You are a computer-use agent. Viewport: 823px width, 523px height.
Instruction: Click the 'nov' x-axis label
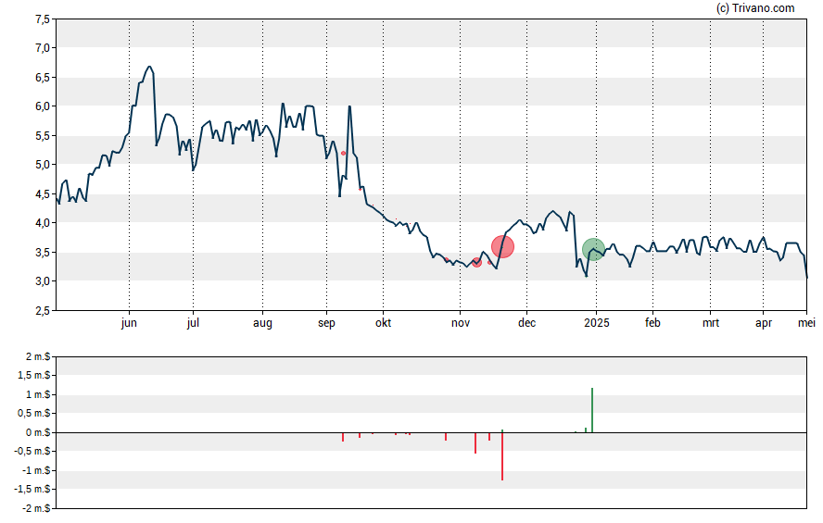coord(461,323)
